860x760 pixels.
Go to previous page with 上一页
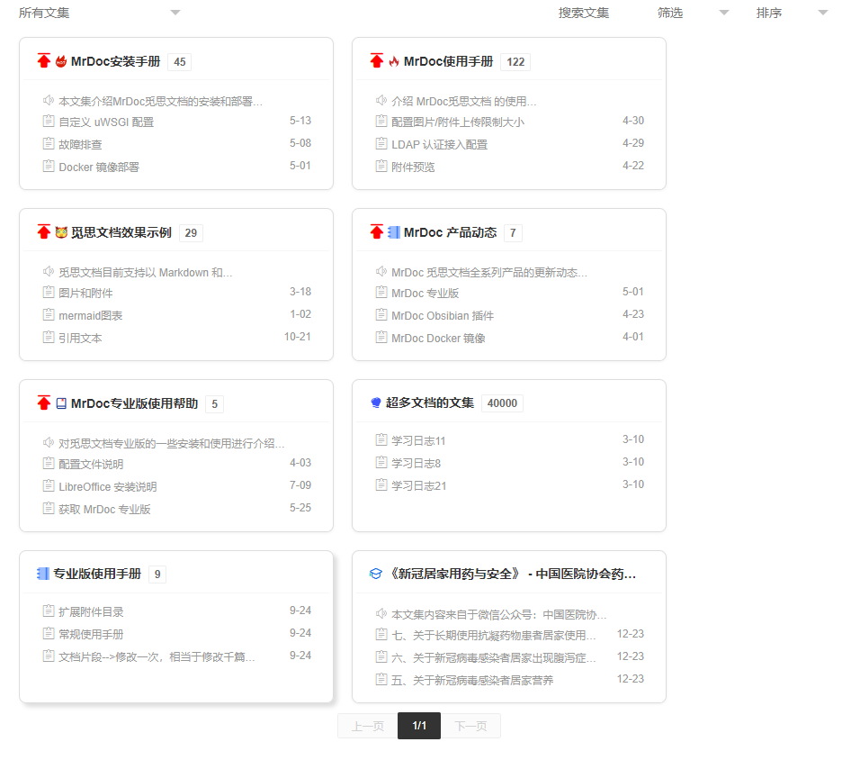(367, 726)
